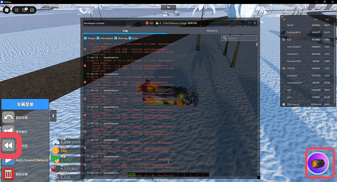Click the red error count icon
Screen dimensions: 337x182
(x=147, y=23)
